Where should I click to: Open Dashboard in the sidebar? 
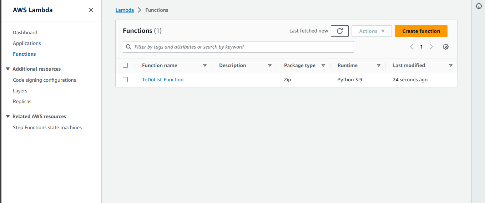coord(25,32)
